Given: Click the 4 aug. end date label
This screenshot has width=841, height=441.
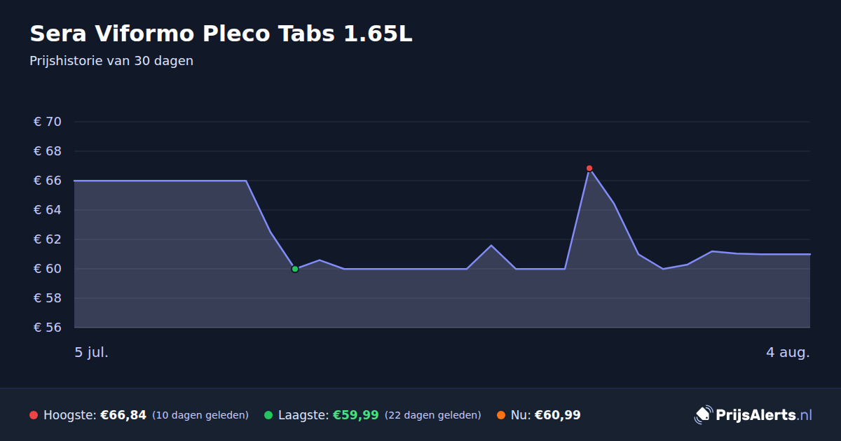Looking at the screenshot, I should (x=788, y=352).
